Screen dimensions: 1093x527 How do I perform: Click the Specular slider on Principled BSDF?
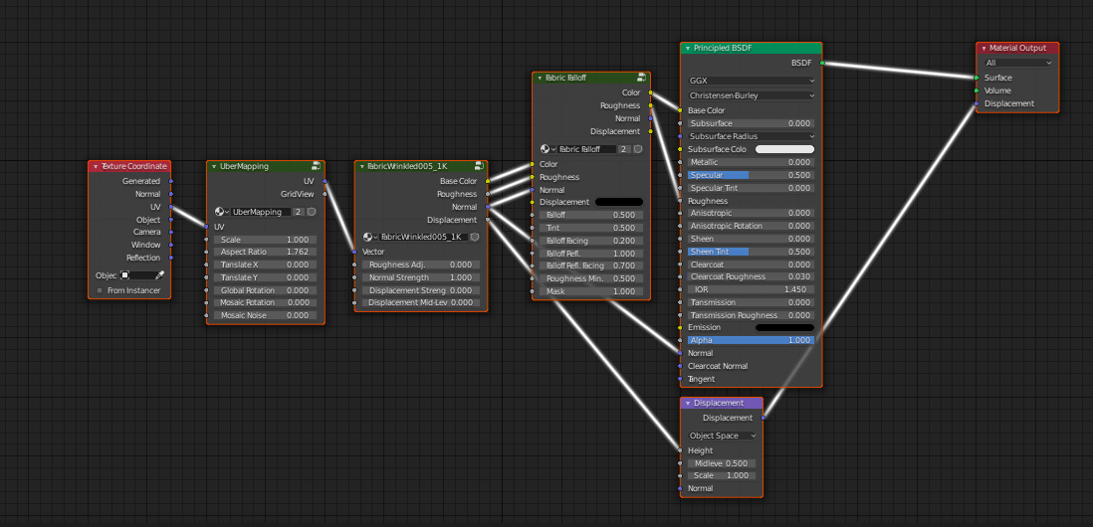click(x=750, y=175)
